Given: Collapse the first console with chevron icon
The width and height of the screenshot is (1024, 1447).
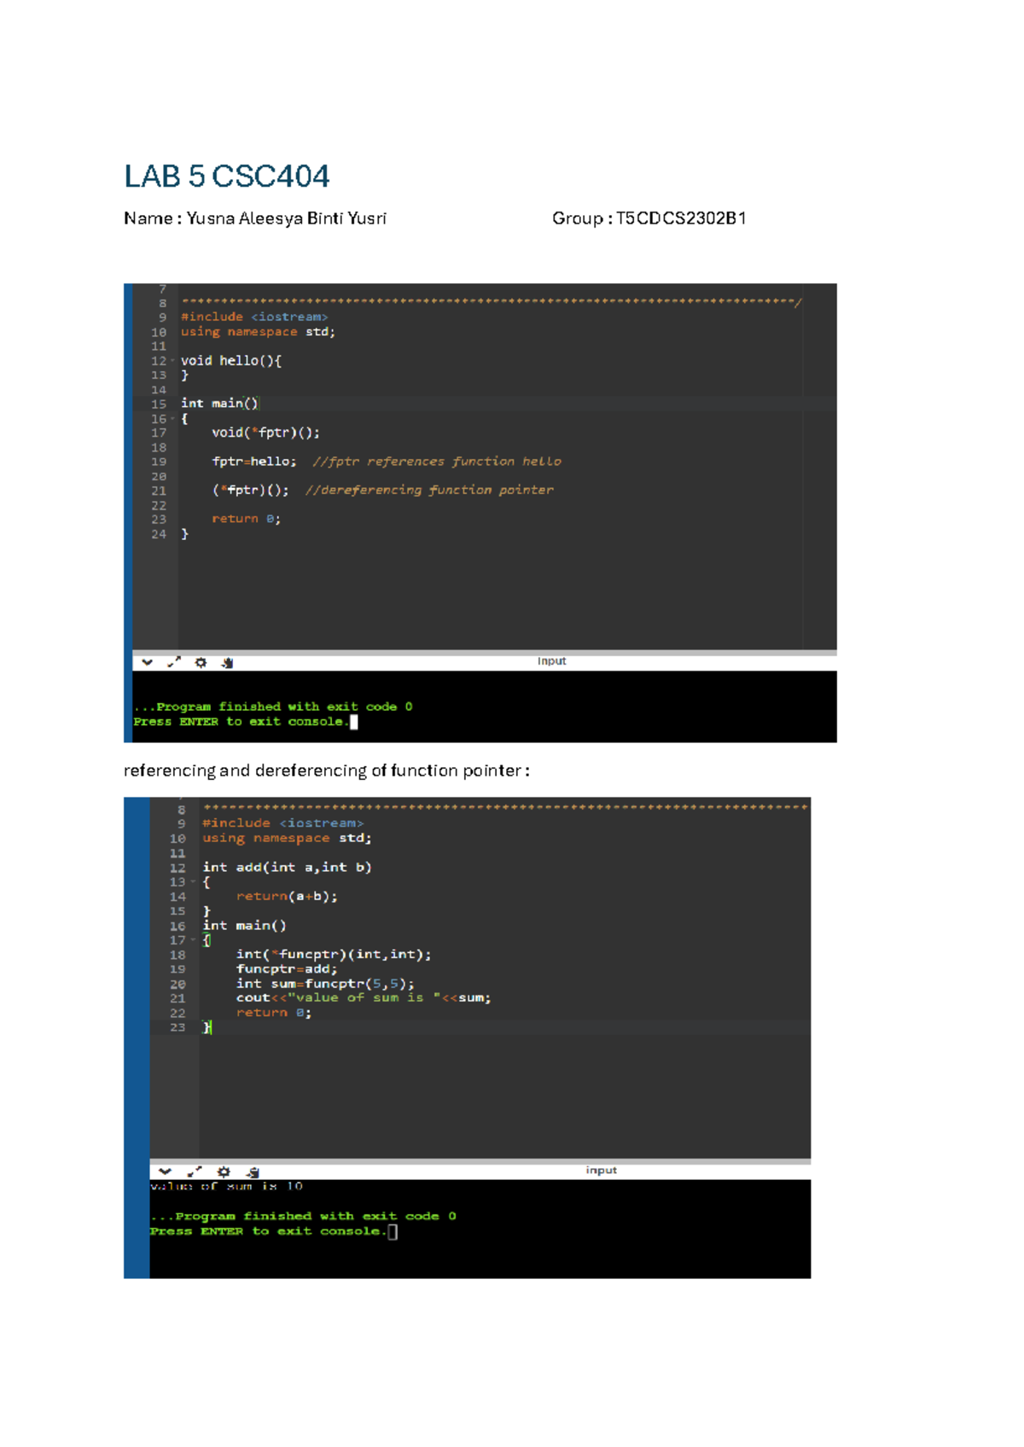Looking at the screenshot, I should (147, 662).
